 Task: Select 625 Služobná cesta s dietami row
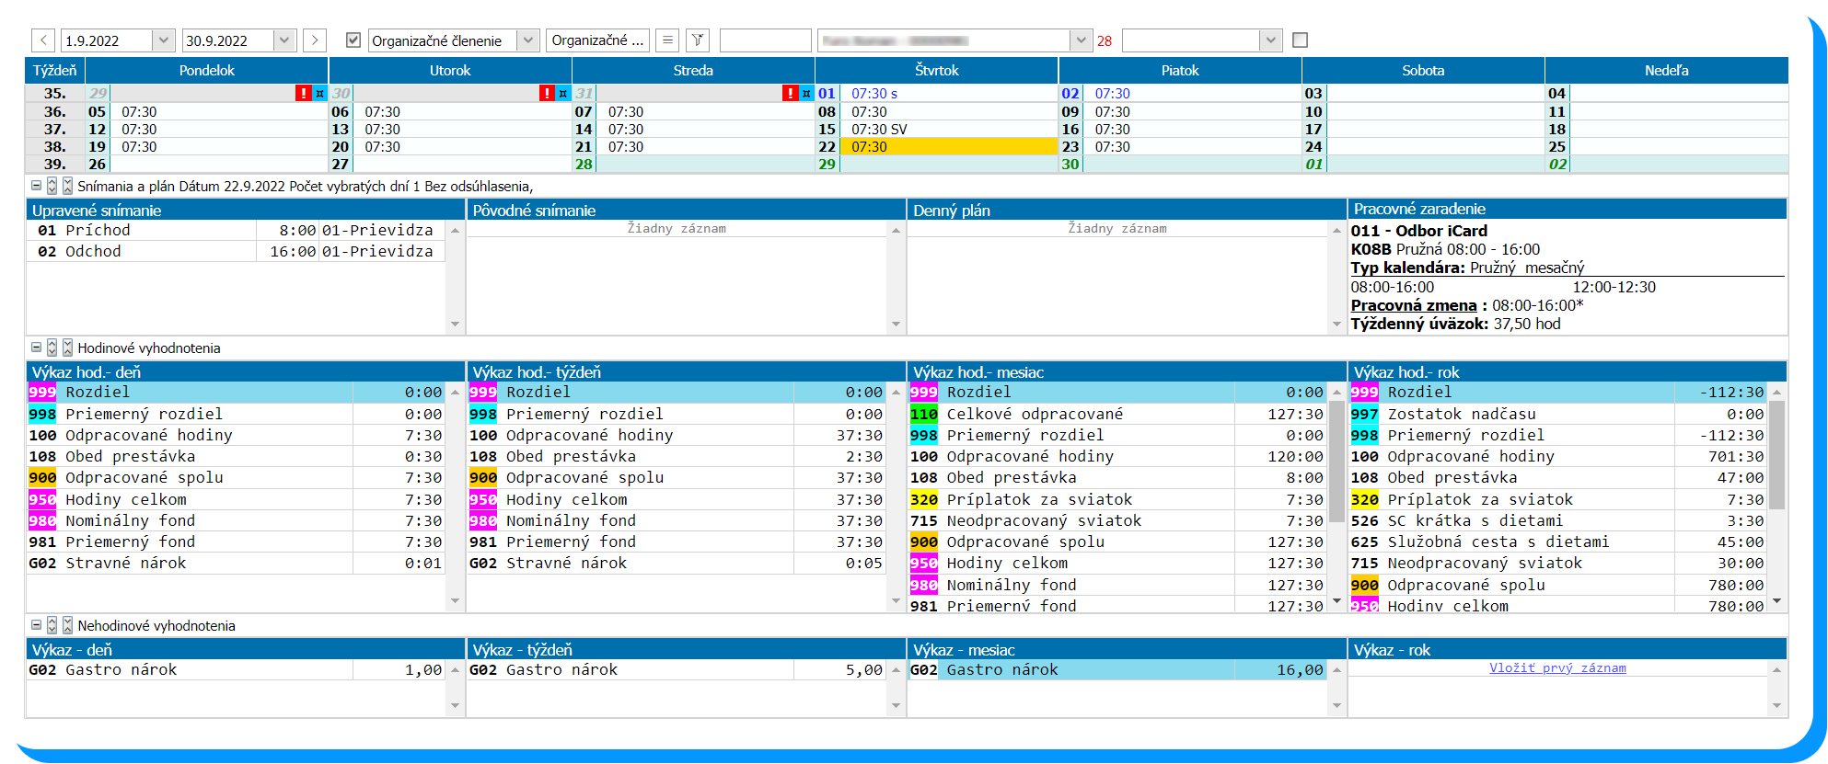coord(1557,542)
